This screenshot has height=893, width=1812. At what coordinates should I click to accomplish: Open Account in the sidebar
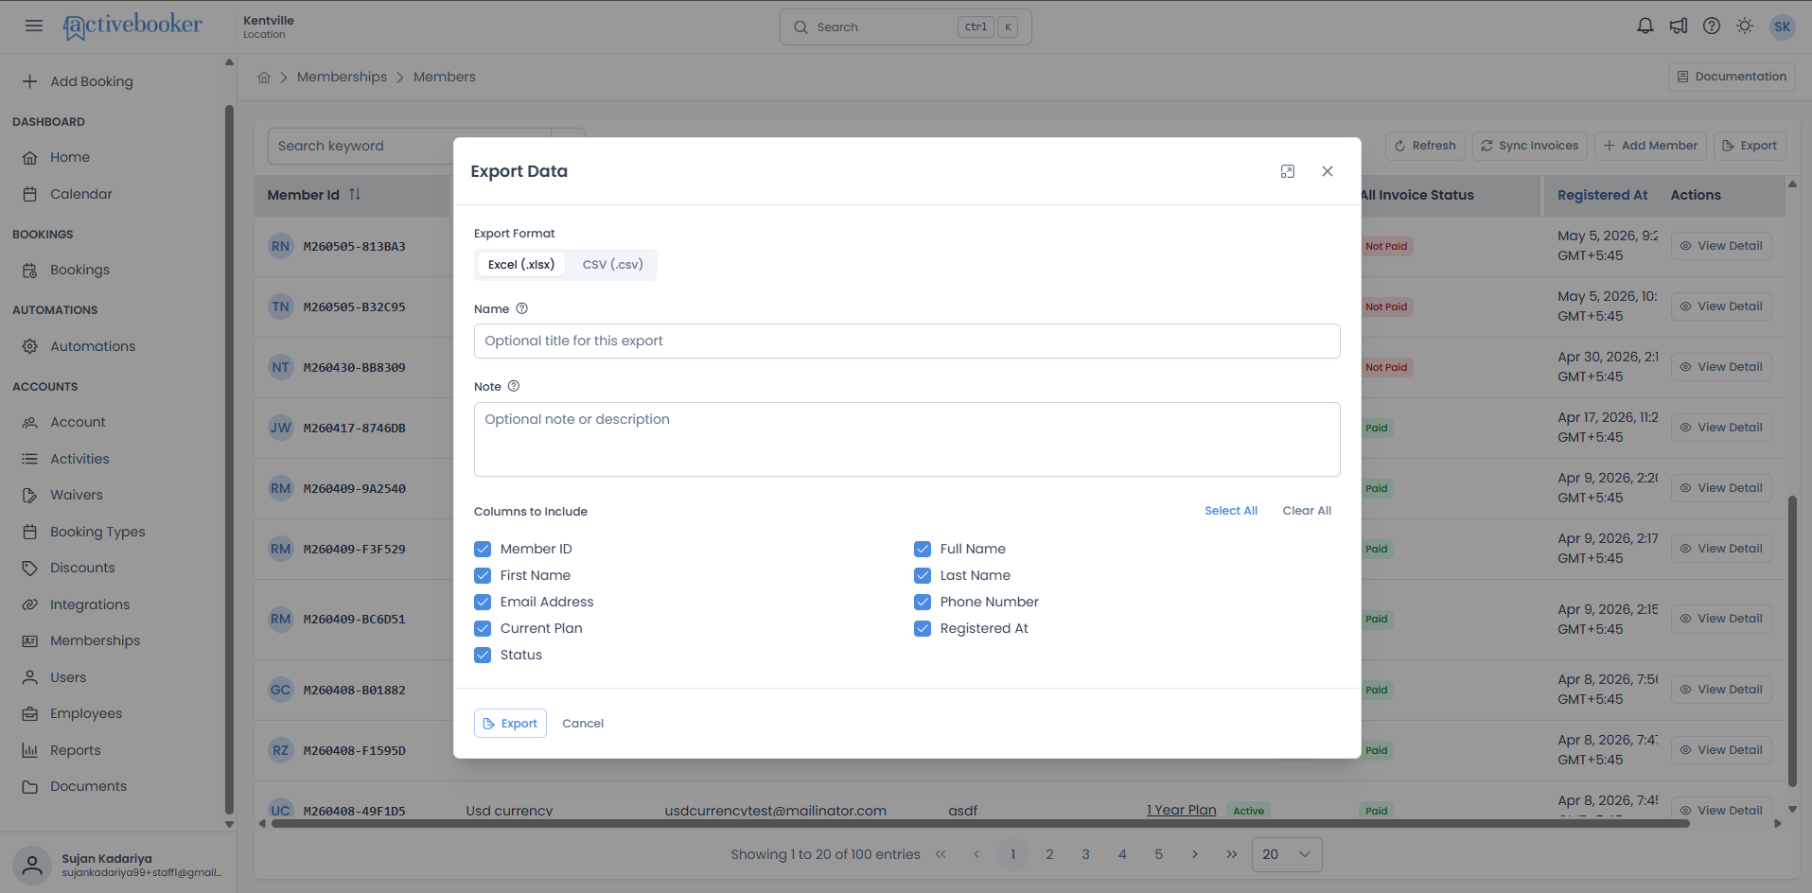click(x=78, y=422)
